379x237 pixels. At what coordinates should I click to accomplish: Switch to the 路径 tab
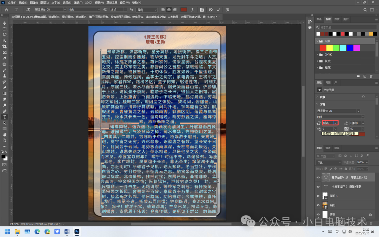pyautogui.click(x=337, y=148)
